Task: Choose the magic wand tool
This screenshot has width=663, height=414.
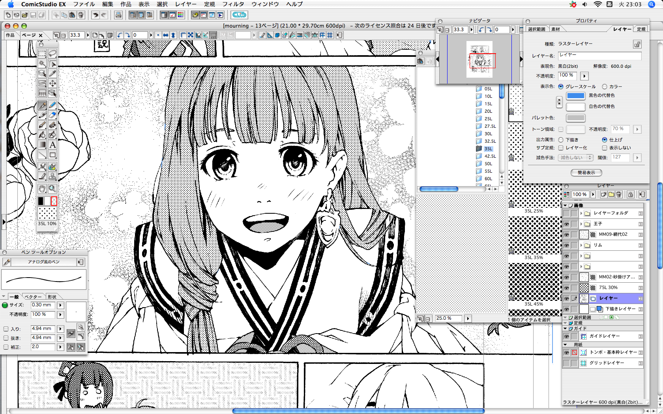Action: point(42,63)
